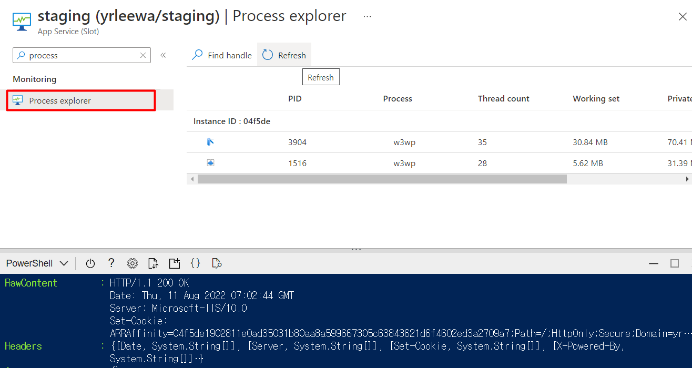Open Cloud Shell settings gear
Screen dimensions: 692x368
(133, 263)
